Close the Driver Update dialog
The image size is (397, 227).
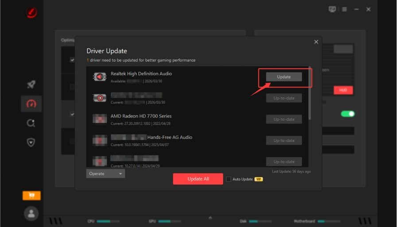pyautogui.click(x=316, y=42)
